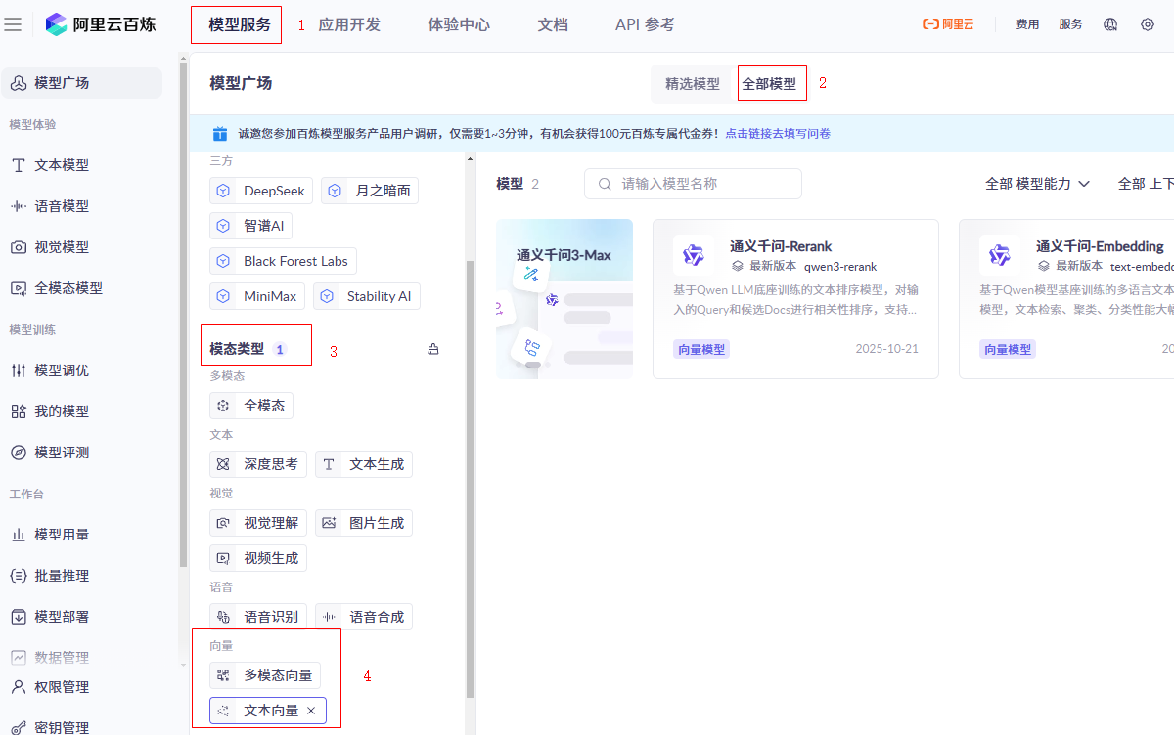Viewport: 1174px width, 735px height.
Task: Select the 文本生成 filter chip
Action: tap(364, 464)
